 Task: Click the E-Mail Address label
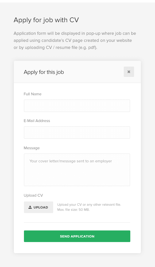click(x=37, y=121)
